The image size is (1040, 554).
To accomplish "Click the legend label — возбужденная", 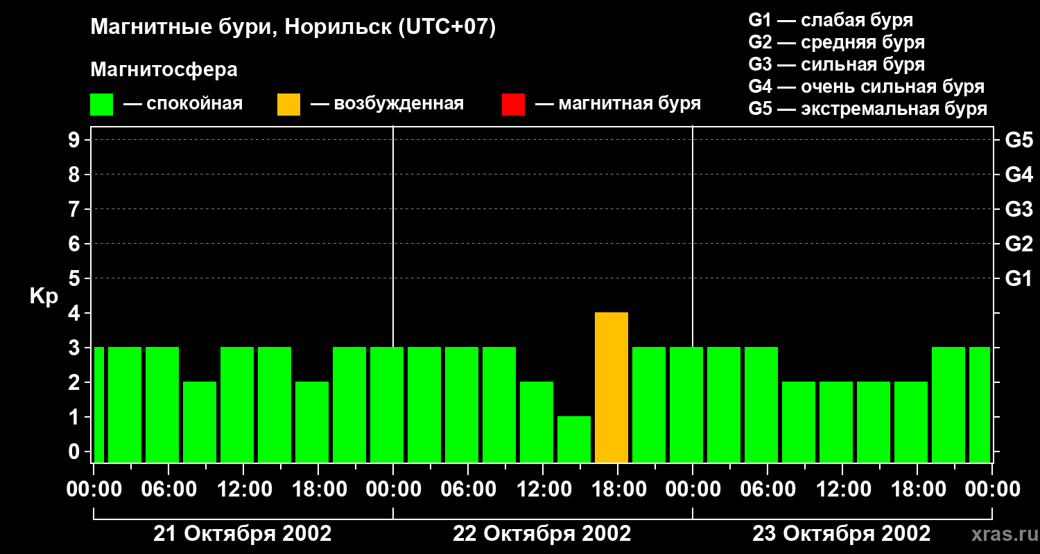I will [x=387, y=104].
